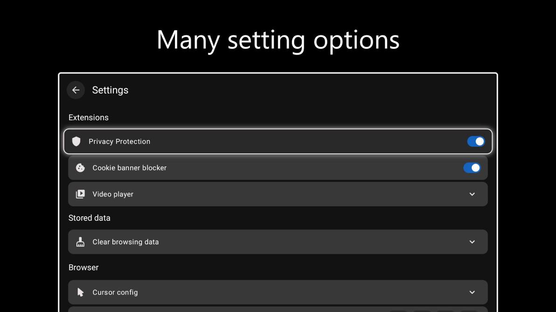Click the Settings page title

pos(110,90)
